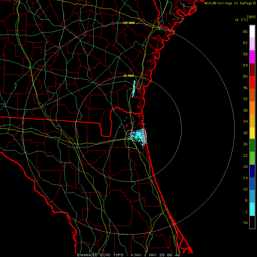Click the navy blue legend swatch
The image size is (257, 257).
(252, 171)
